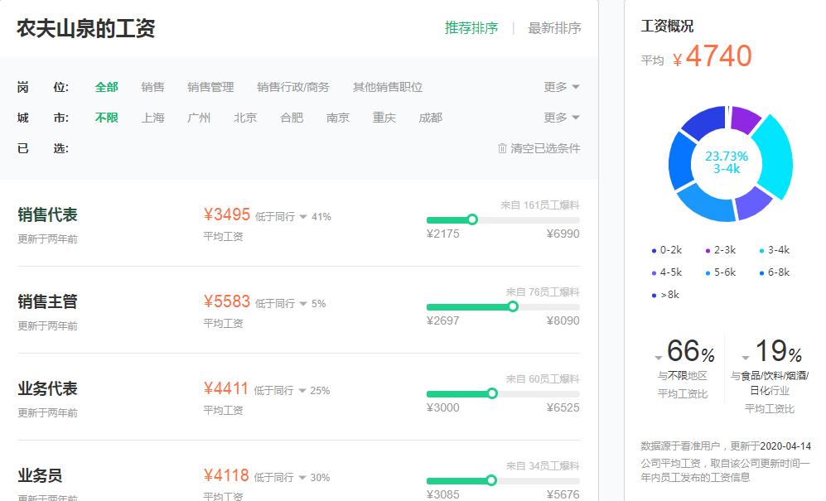Click the 5-6k legend entry

(x=721, y=272)
